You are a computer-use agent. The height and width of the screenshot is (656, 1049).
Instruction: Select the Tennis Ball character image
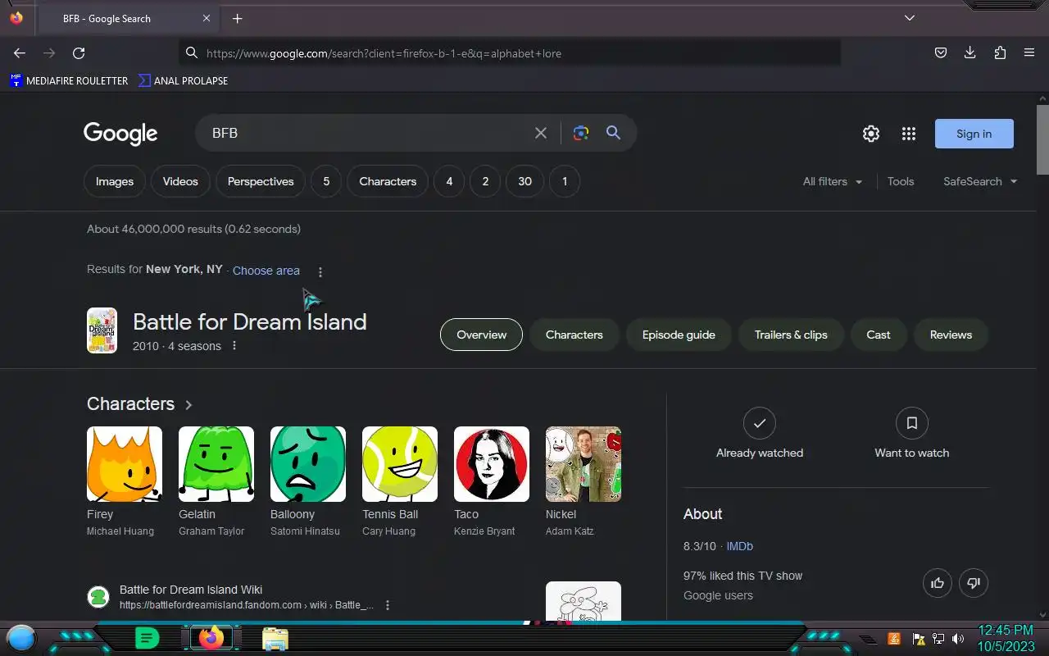pos(400,464)
